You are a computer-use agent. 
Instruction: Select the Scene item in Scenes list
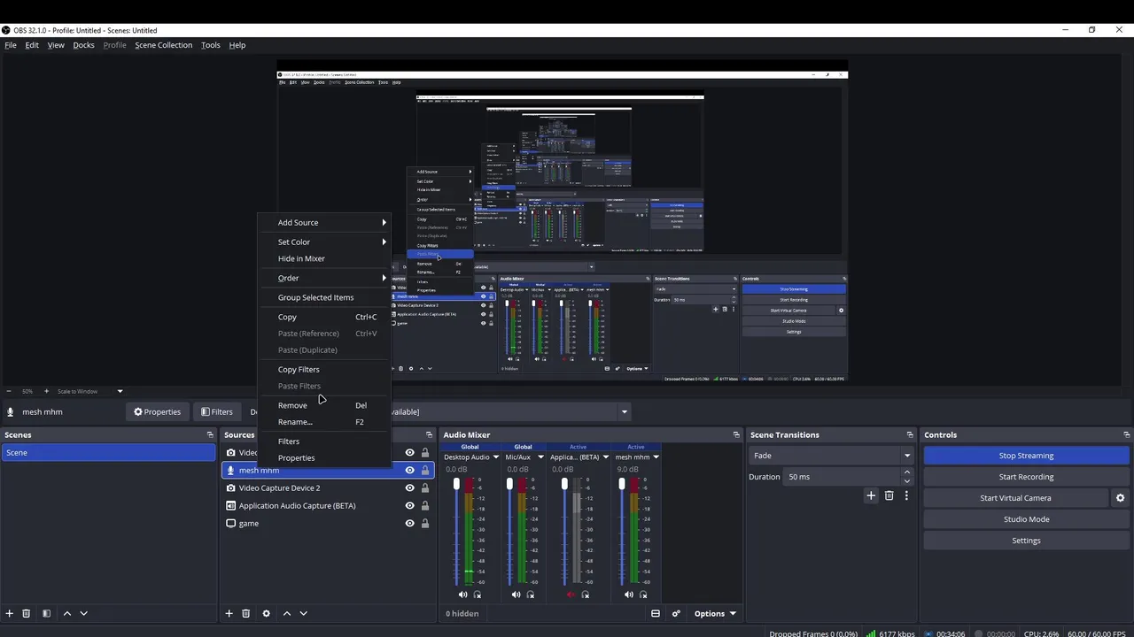(108, 452)
